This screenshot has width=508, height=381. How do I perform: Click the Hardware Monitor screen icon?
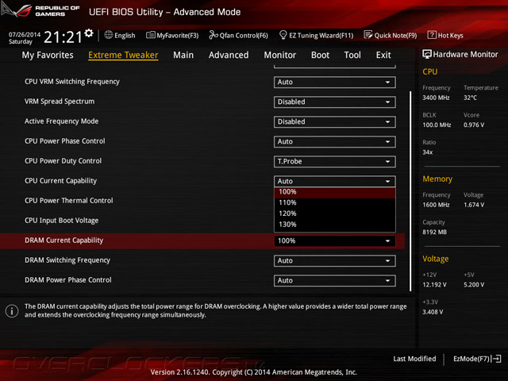(427, 54)
